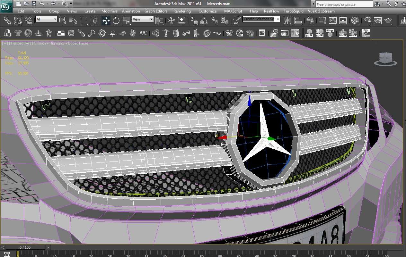Image resolution: width=406 pixels, height=257 pixels.
Task: Open the Tools menu
Action: [x=37, y=11]
